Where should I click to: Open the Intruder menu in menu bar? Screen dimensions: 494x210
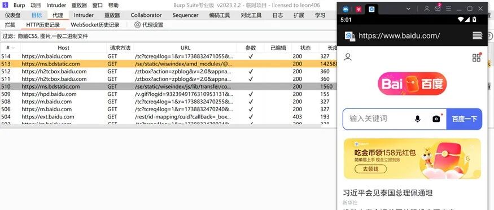click(56, 5)
